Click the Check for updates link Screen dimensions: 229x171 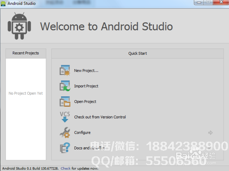(x=66, y=168)
